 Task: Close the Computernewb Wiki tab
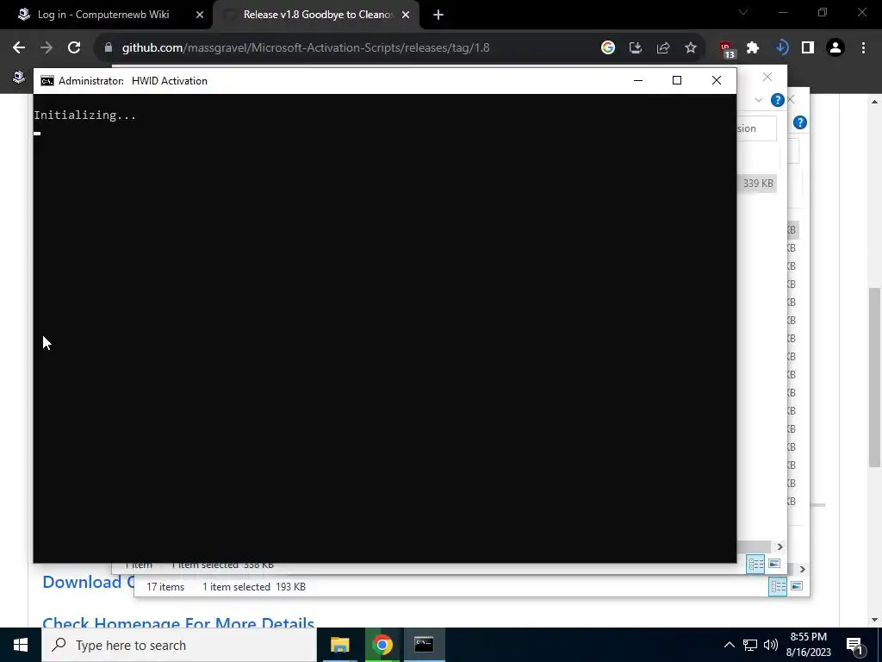200,15
